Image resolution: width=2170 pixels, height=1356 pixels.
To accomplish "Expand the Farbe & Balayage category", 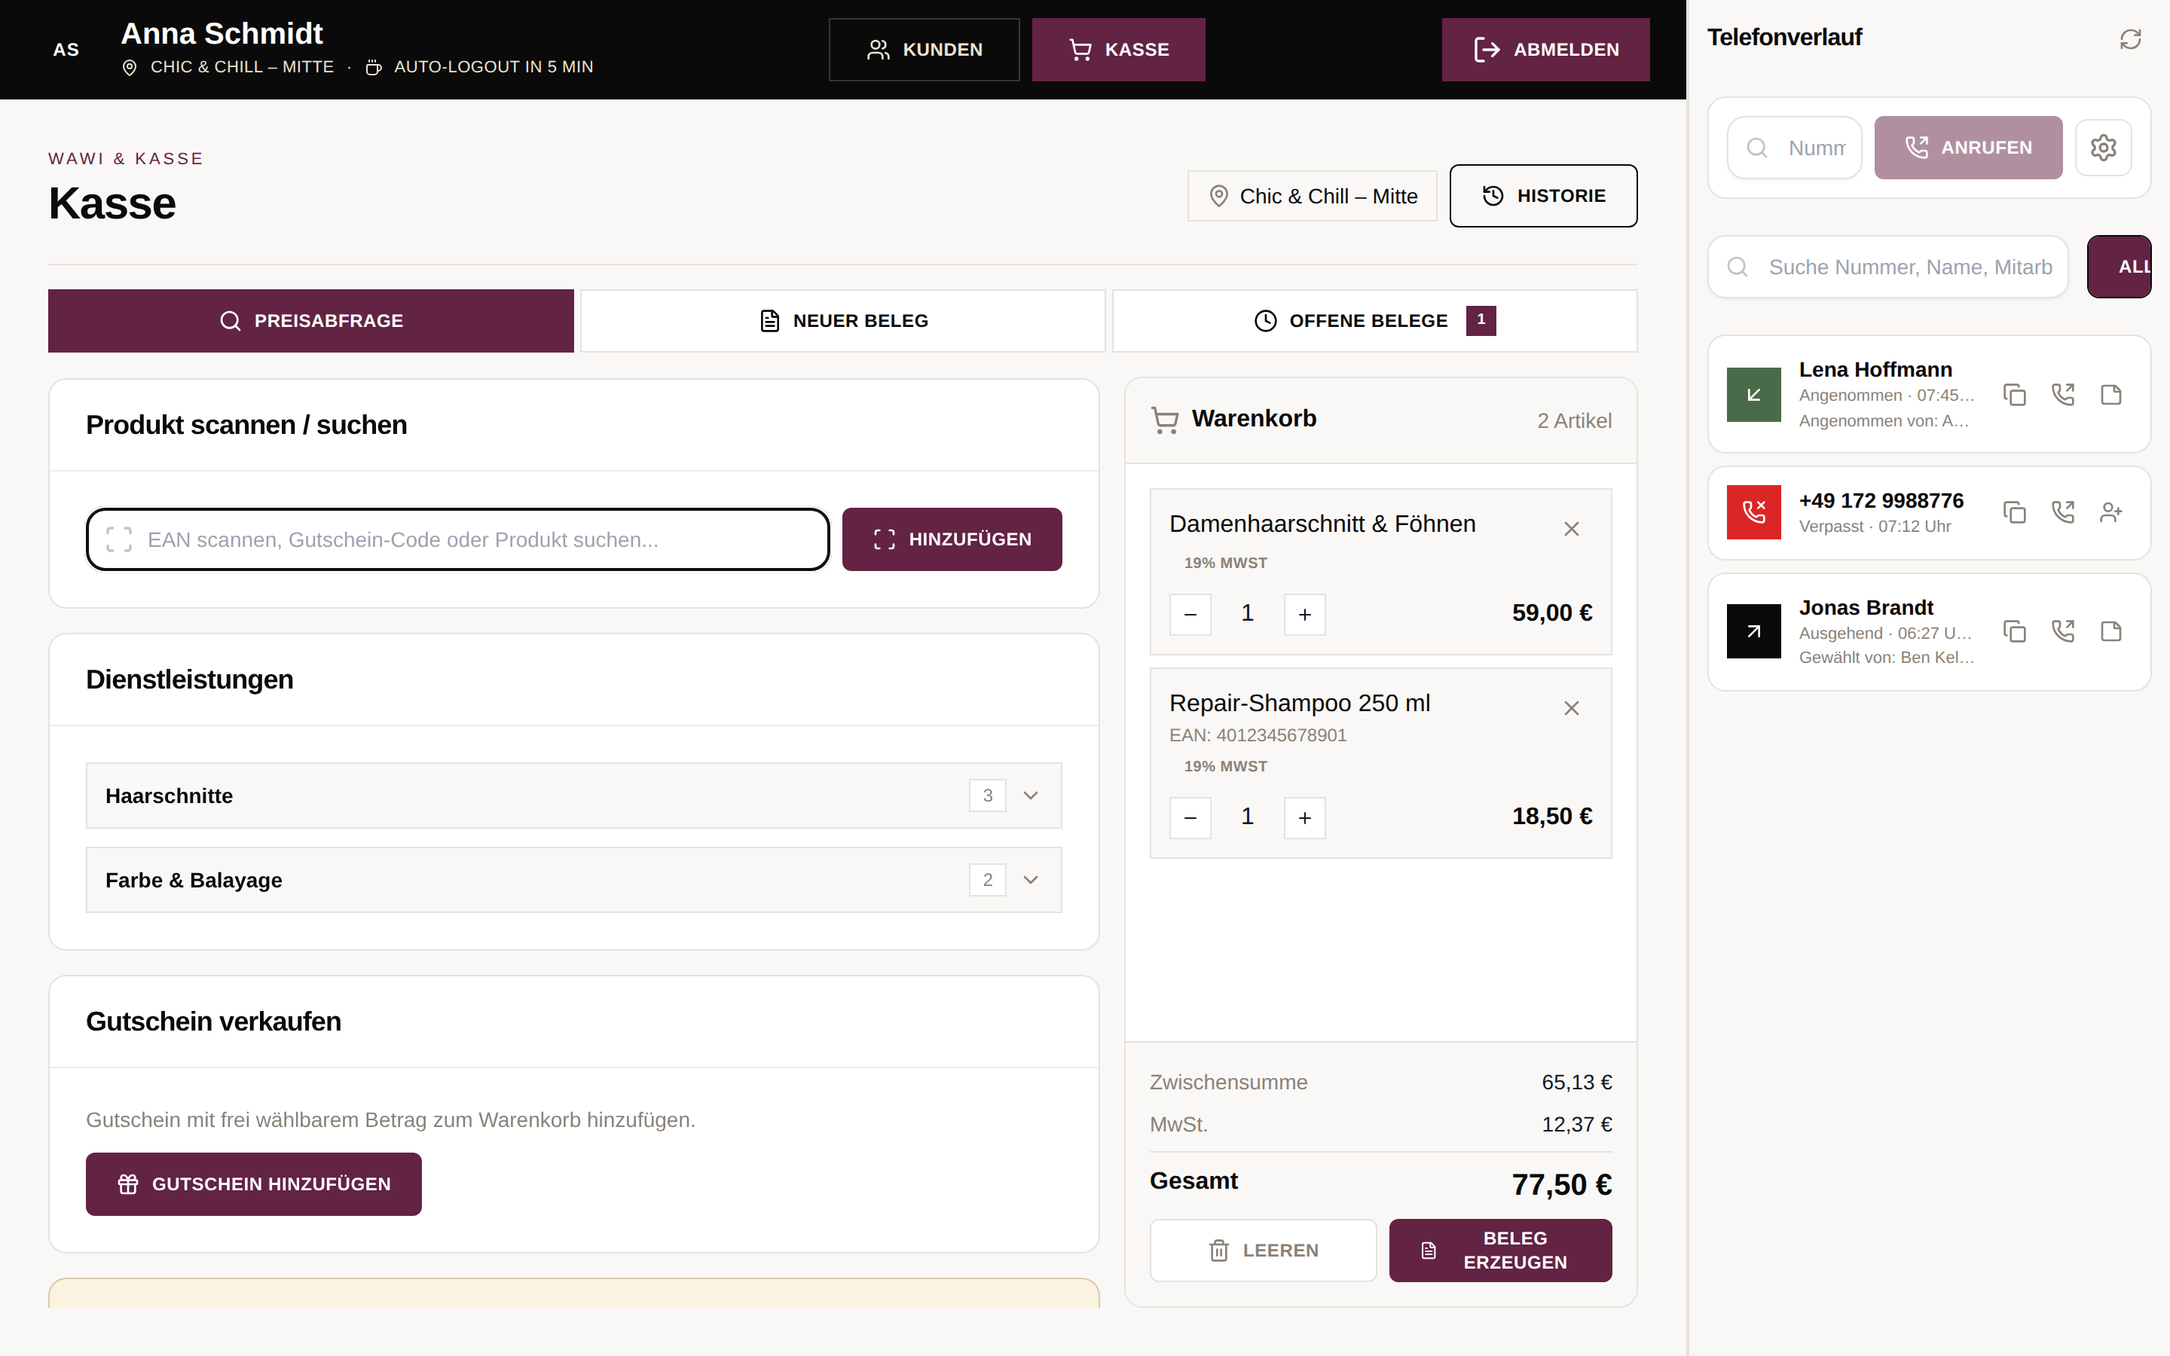I will tap(574, 880).
